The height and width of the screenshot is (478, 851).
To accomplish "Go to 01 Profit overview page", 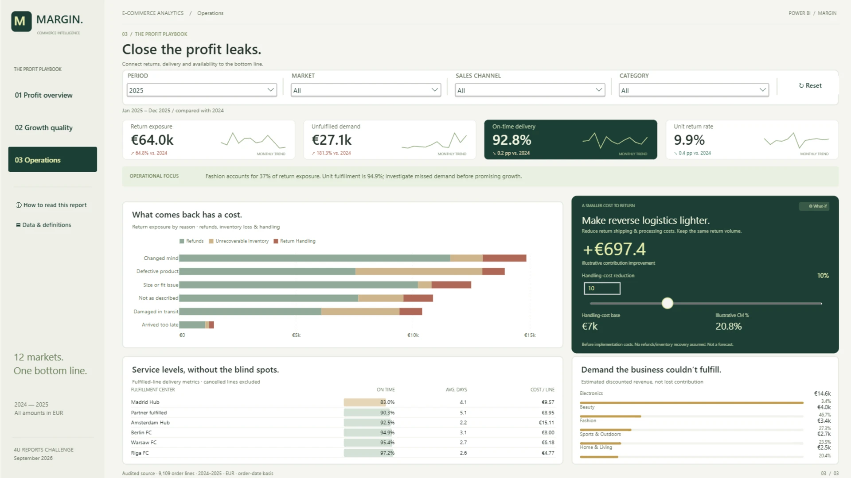I will click(43, 95).
